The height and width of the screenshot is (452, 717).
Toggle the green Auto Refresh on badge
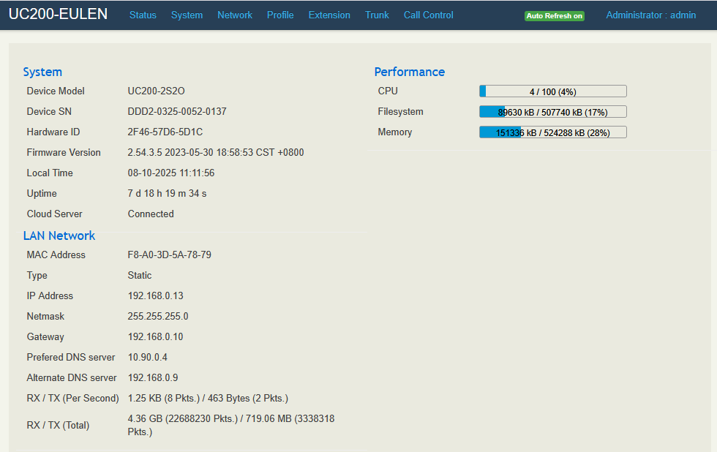pyautogui.click(x=554, y=16)
